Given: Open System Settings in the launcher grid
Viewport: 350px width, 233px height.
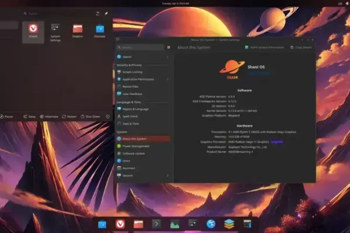Looking at the screenshot, I should click(x=55, y=33).
